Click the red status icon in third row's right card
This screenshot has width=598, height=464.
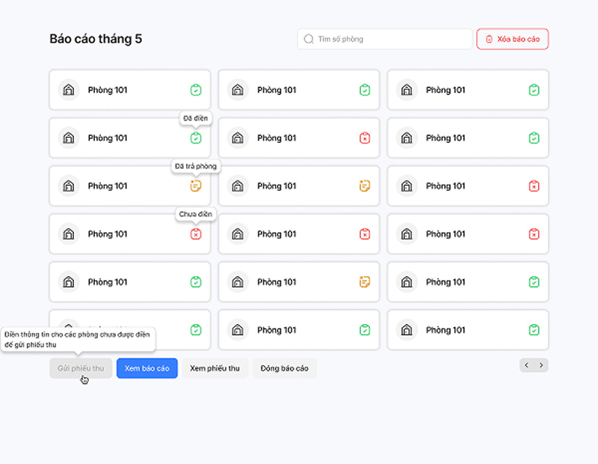(x=534, y=186)
